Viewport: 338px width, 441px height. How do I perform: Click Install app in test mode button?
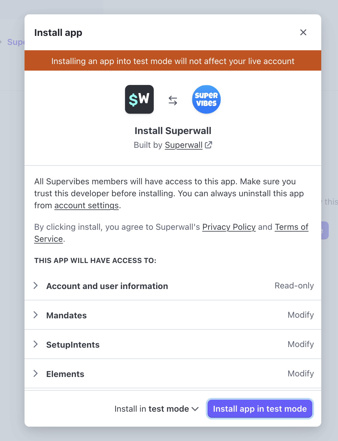pos(260,409)
